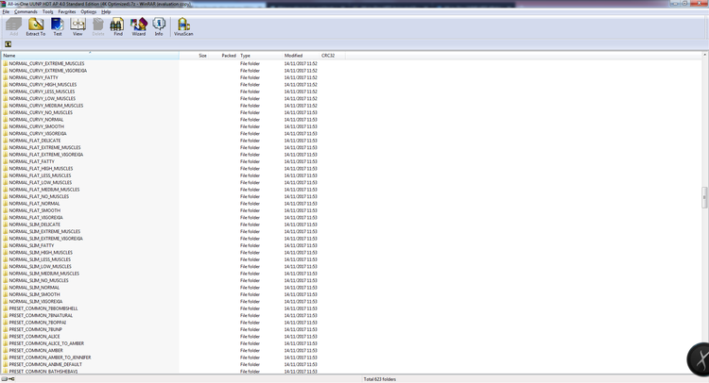The height and width of the screenshot is (383, 709).
Task: Open the Options menu
Action: click(89, 11)
